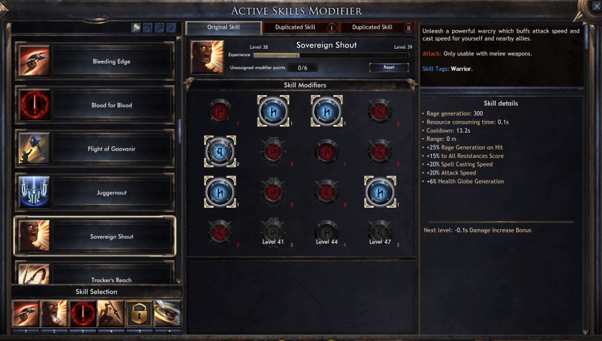Click the Level 47 locked modifier rune
The width and height of the screenshot is (602, 341).
click(380, 231)
